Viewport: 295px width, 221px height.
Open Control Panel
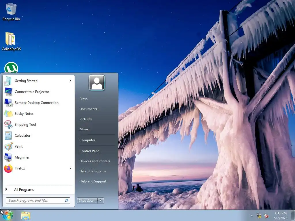point(90,151)
